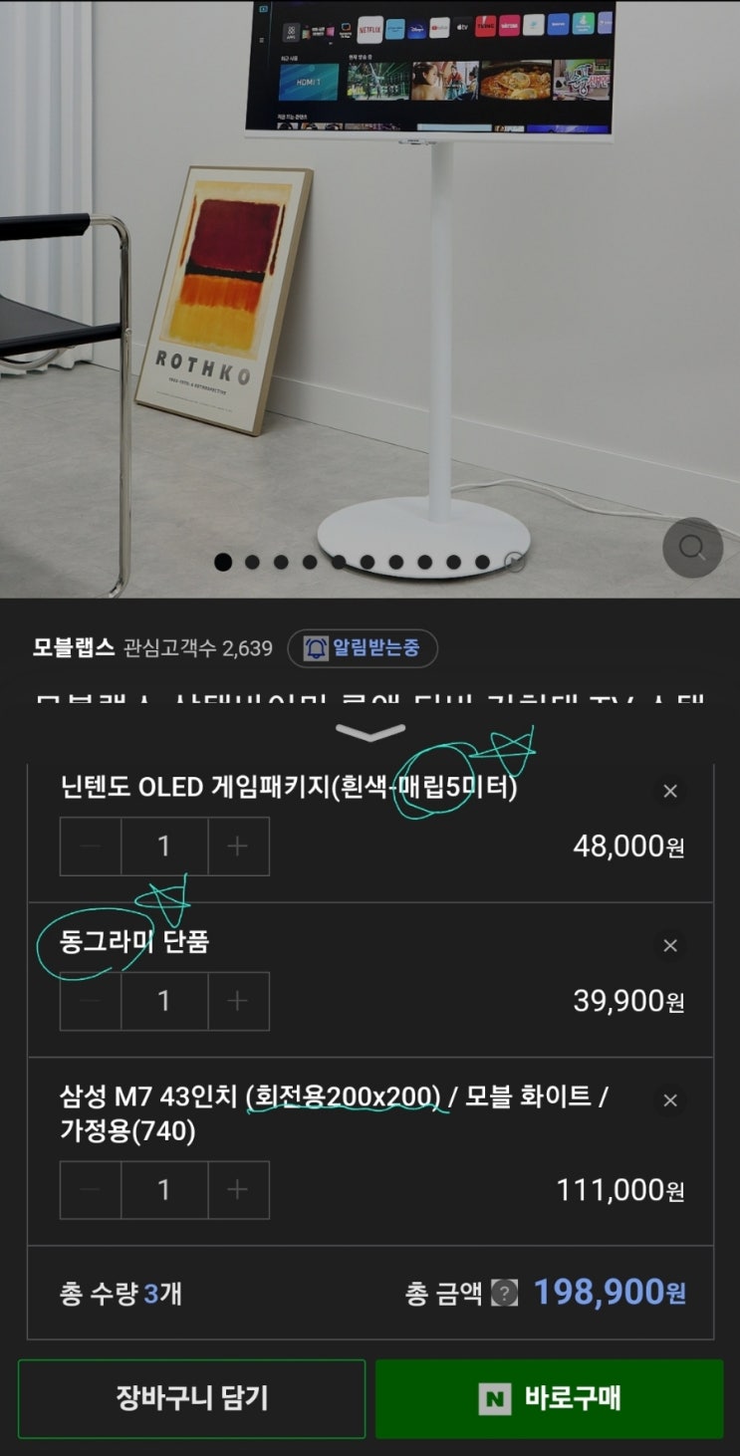This screenshot has width=740, height=1456.
Task: Open the 모블랩스 store link
Action: click(74, 648)
